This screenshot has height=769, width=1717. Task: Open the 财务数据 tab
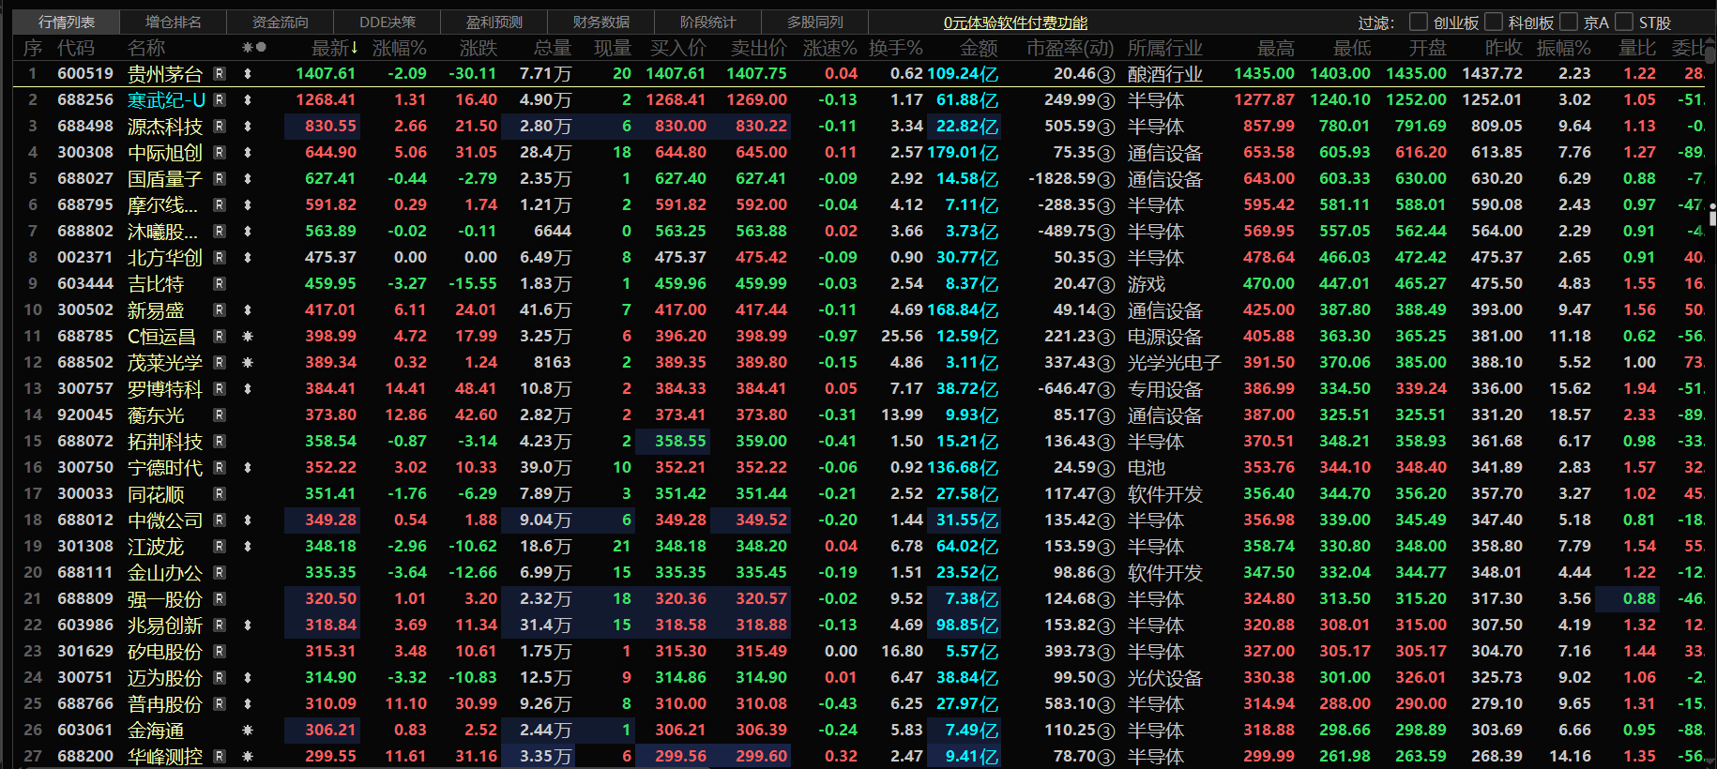pyautogui.click(x=601, y=22)
